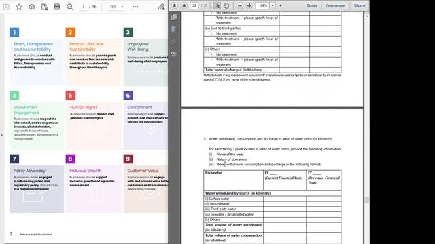This screenshot has height=244, width=435.
Task: Click 'Policy Advocacy' heading
Action: (29, 171)
